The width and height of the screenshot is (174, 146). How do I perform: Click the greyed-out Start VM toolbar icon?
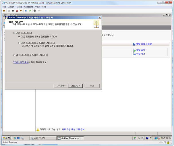pos(9,11)
